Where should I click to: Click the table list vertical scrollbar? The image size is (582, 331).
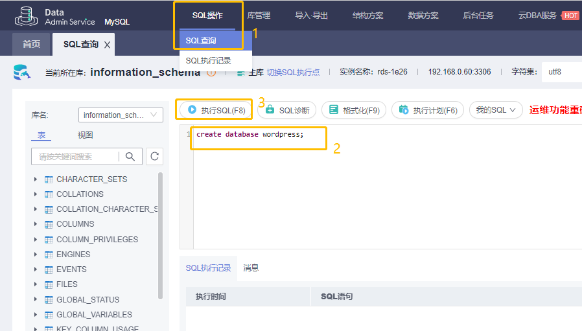pos(160,236)
